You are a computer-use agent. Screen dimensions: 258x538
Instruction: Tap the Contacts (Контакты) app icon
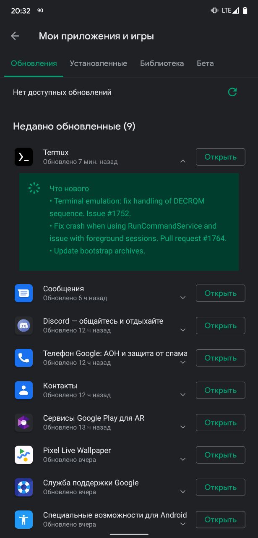[23, 390]
